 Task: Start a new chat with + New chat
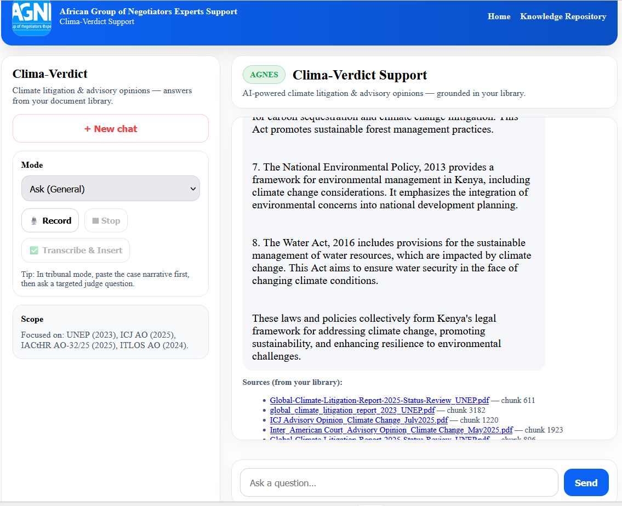click(x=110, y=128)
